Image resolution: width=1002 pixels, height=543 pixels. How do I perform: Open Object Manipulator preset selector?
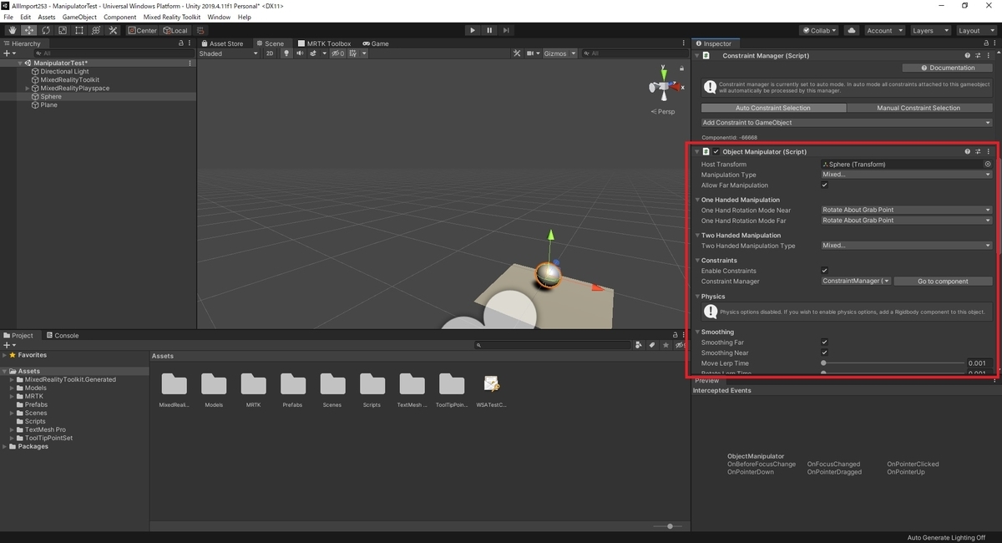coord(978,152)
